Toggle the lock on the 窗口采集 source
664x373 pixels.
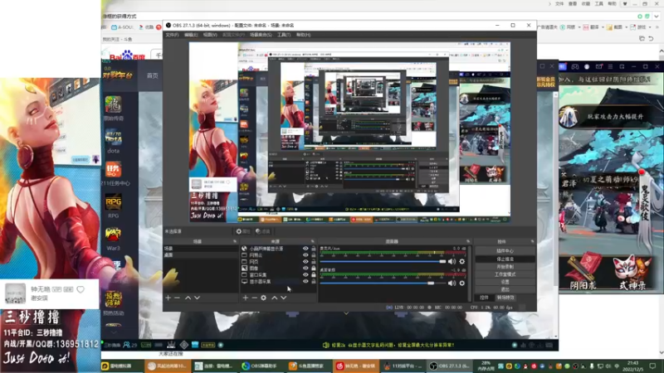314,275
